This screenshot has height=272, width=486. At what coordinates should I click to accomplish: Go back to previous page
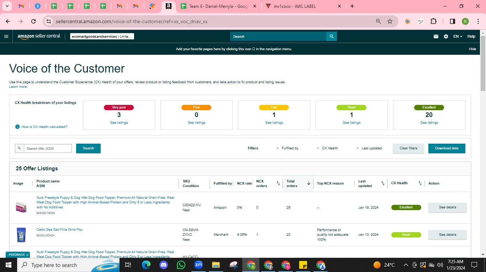point(8,21)
